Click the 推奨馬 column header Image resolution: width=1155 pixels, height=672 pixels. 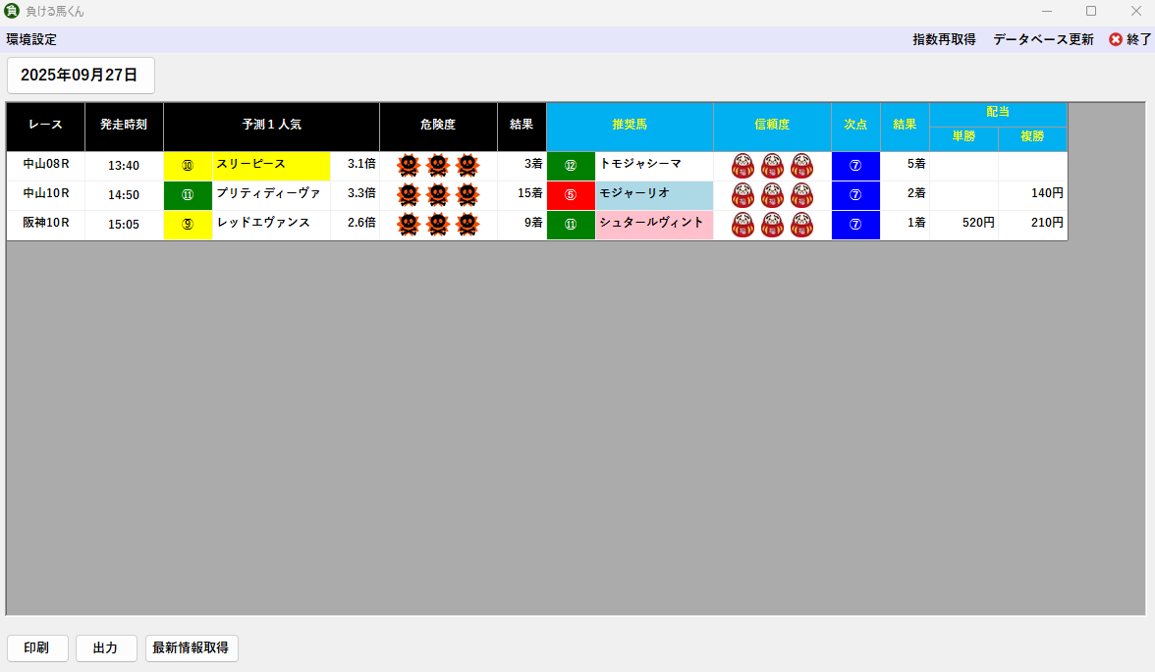tap(630, 126)
